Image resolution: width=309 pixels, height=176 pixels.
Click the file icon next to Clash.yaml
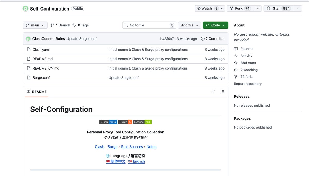coord(29,50)
